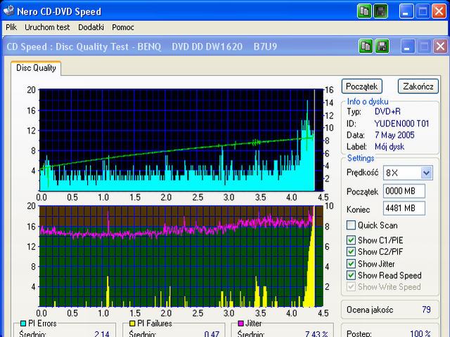Open the Plik menu

point(11,27)
